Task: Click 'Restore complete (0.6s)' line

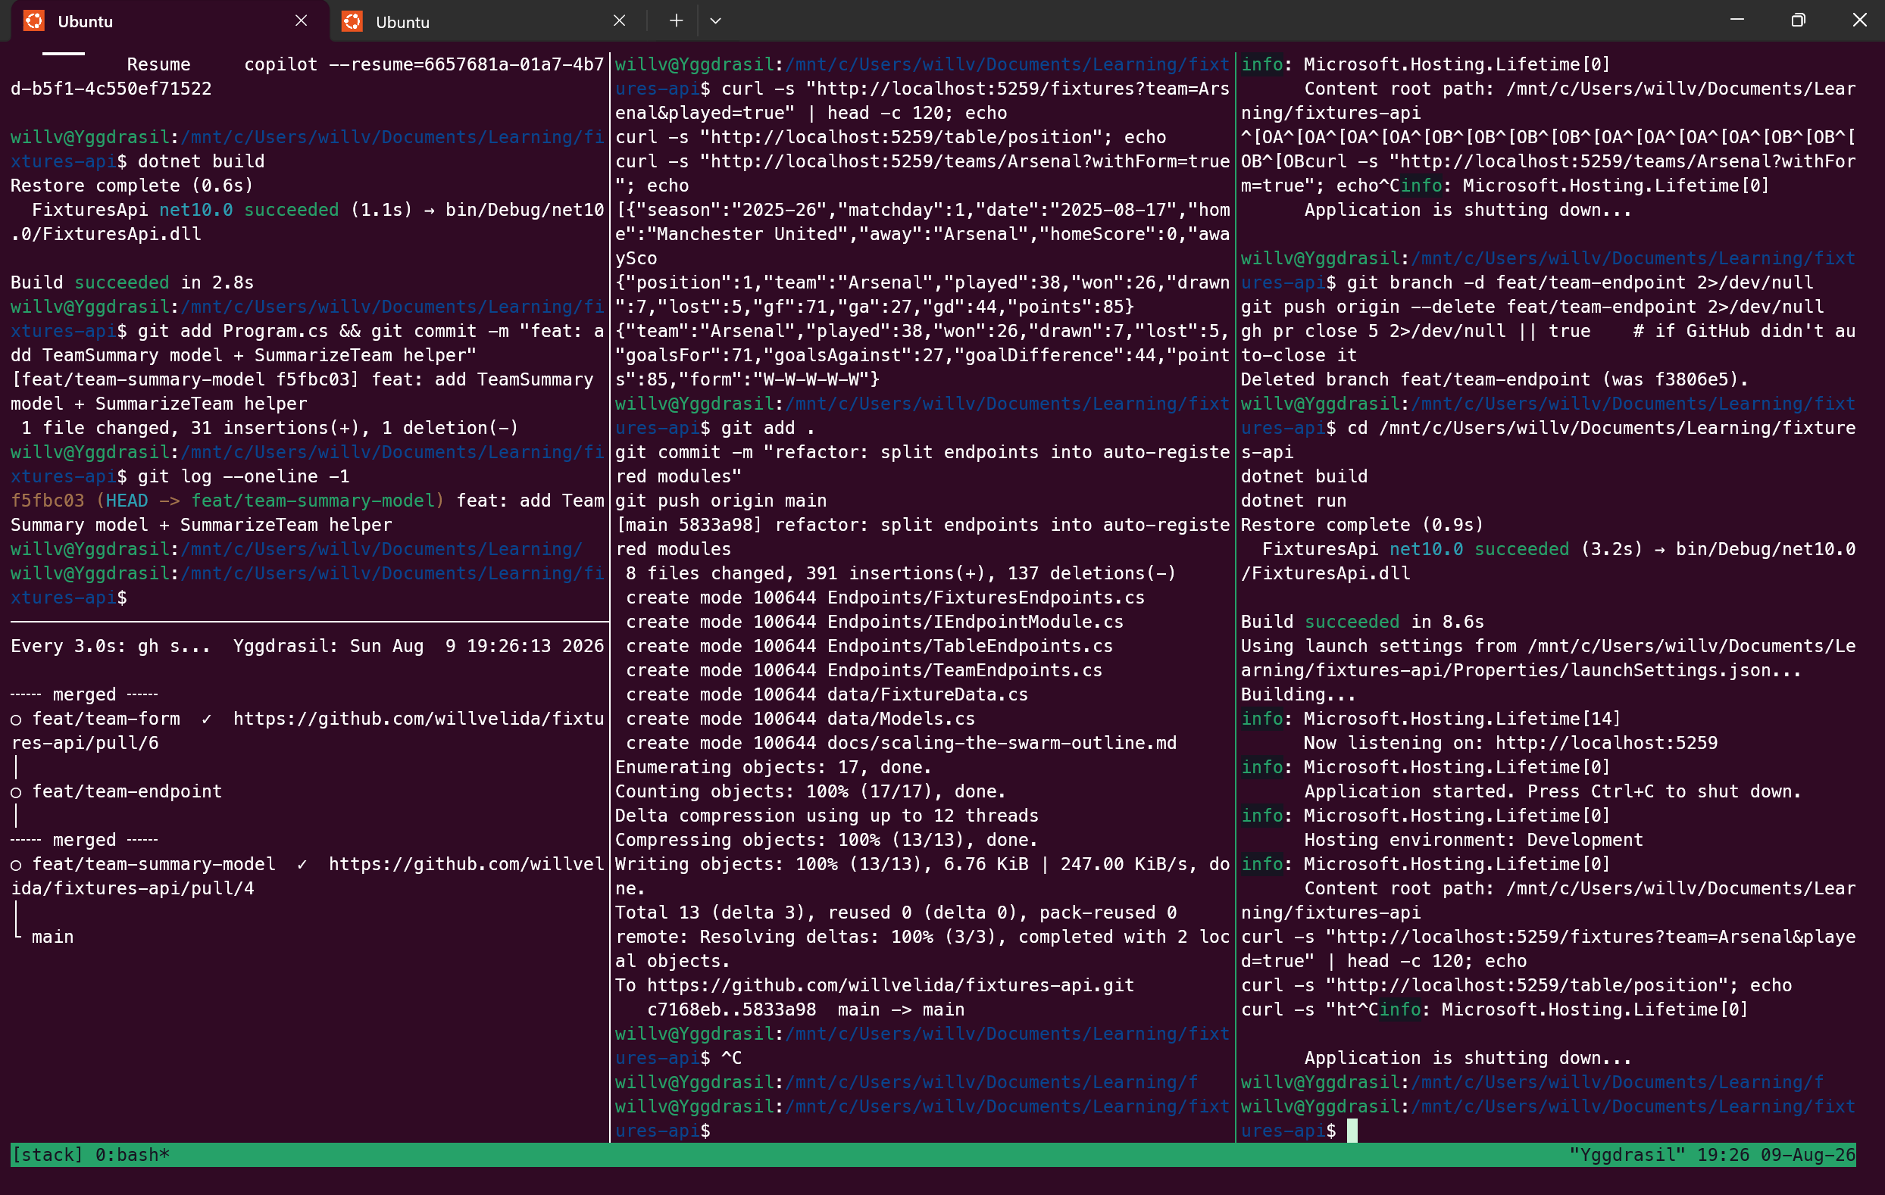Action: click(133, 186)
